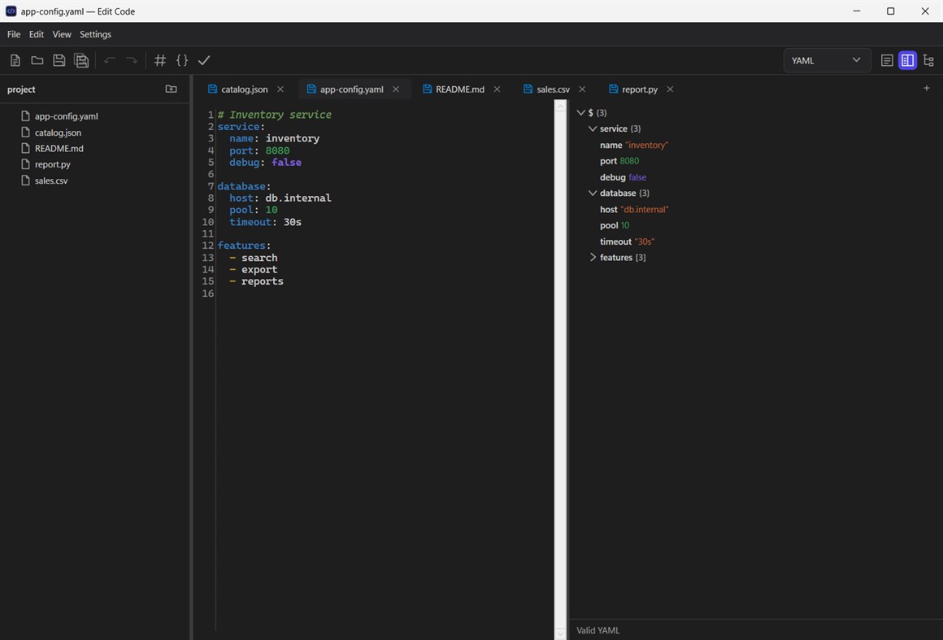The width and height of the screenshot is (943, 640).
Task: Close the catalog.json tab
Action: [x=280, y=89]
